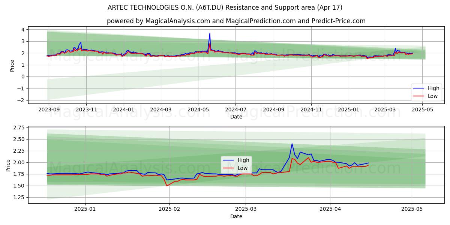Click 'Low' in the bottom chart legend
Screen dimensions: 450x225
(x=243, y=168)
